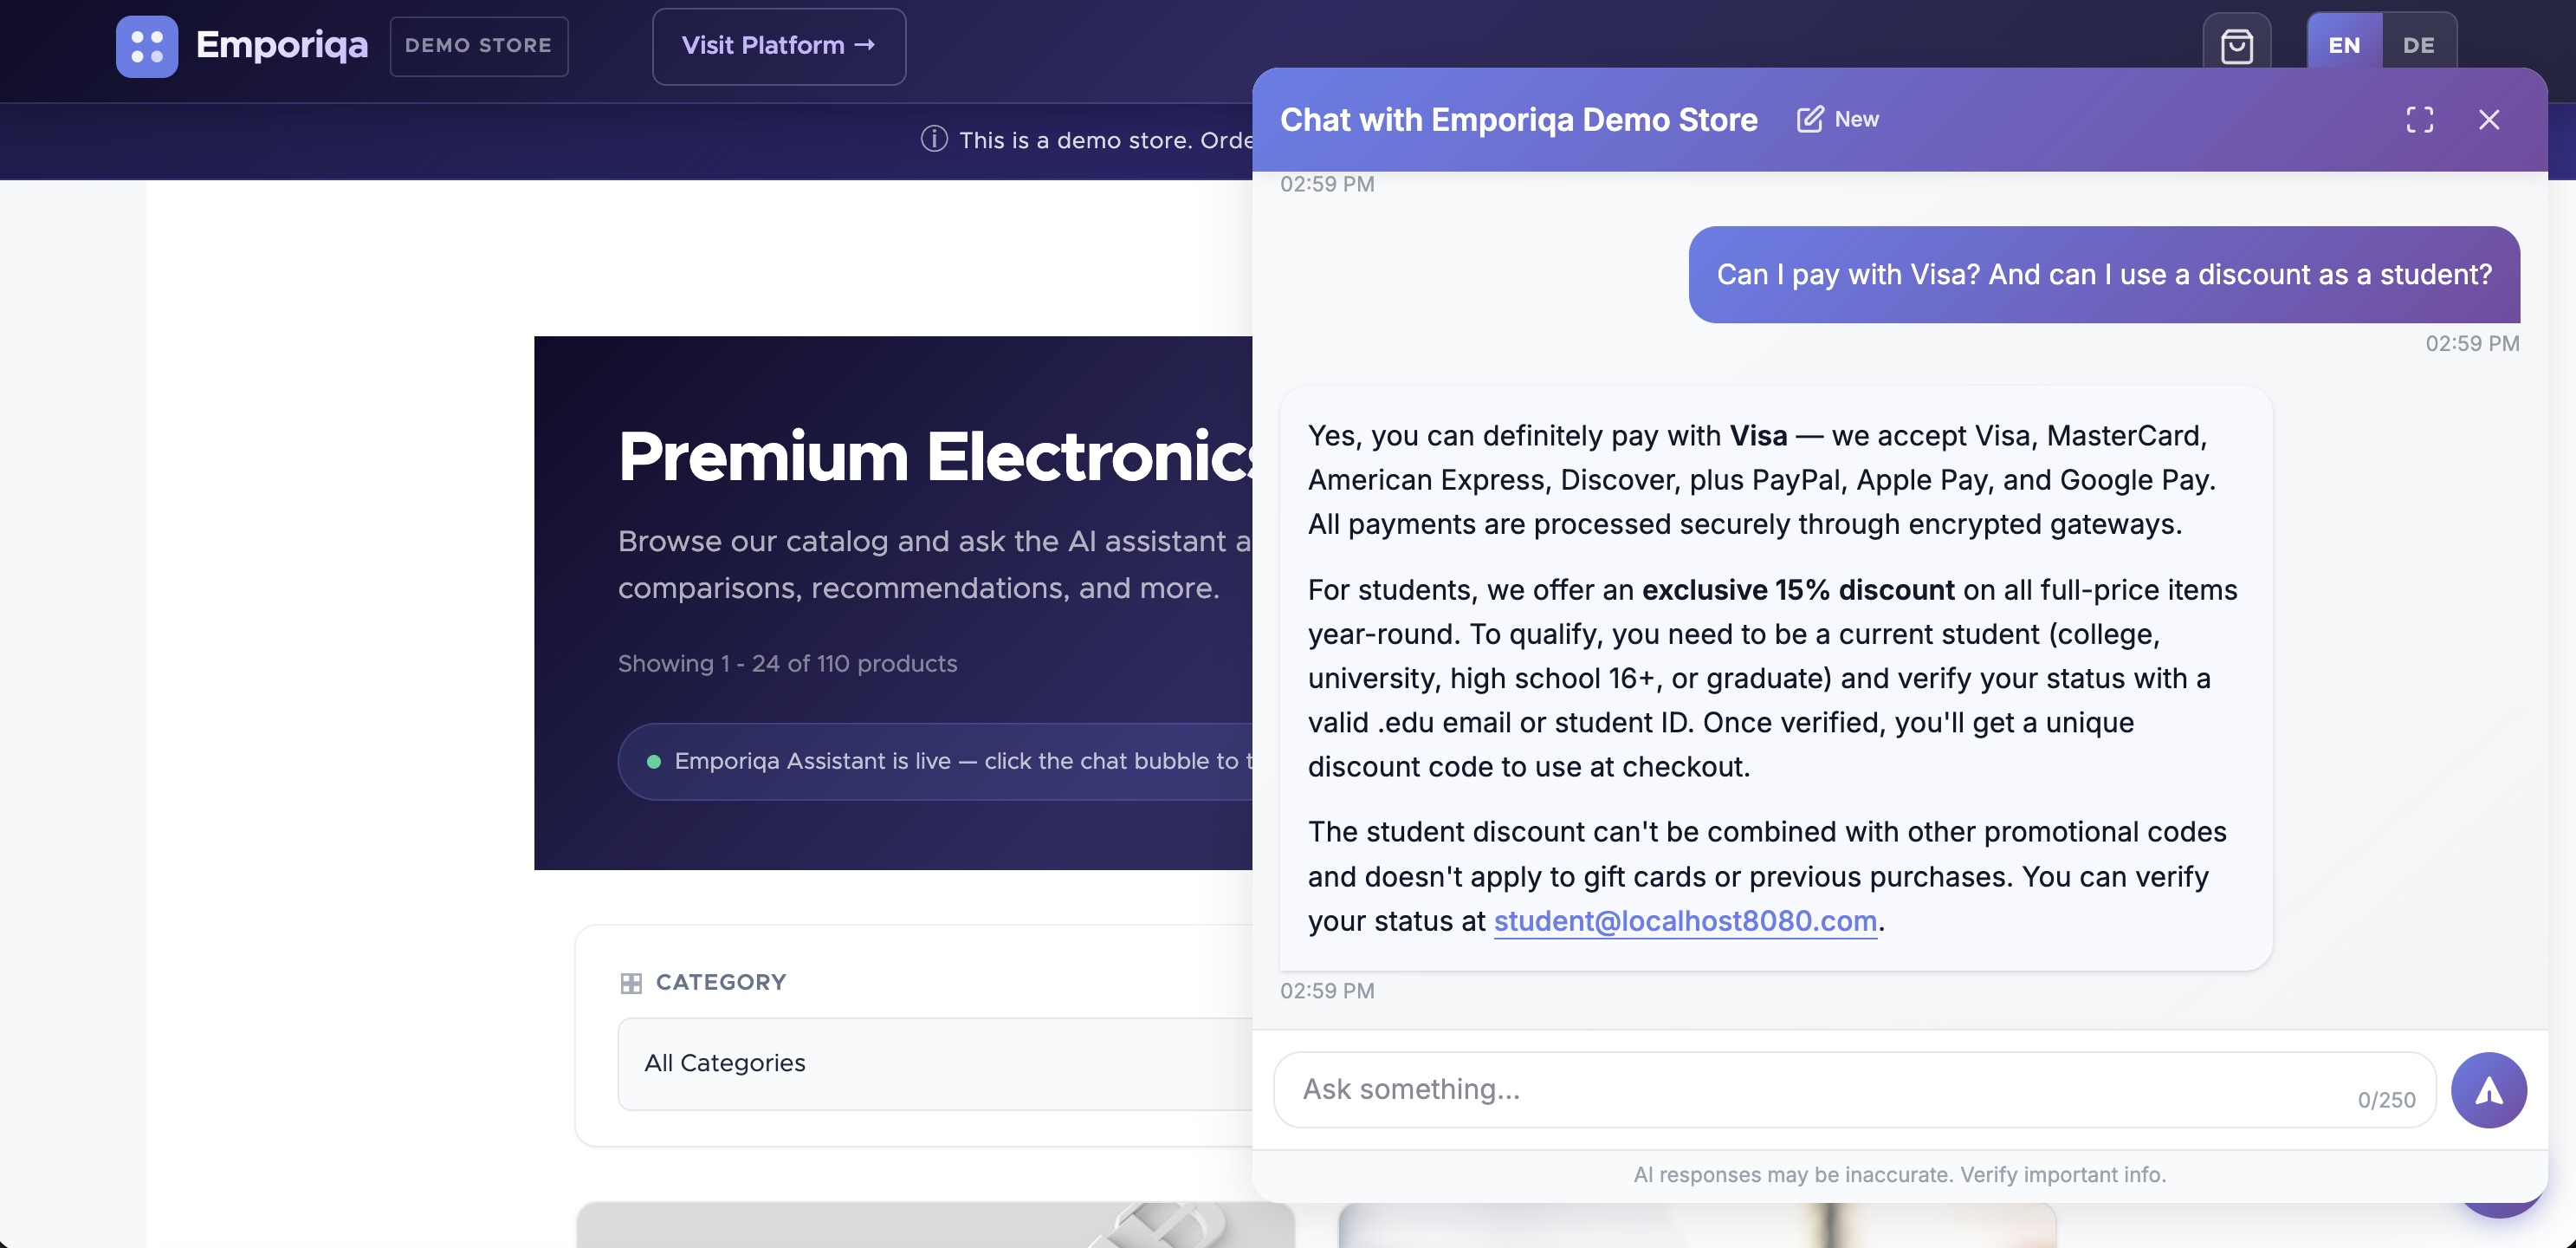Click the Visit Platform button
2576x1248 pixels.
[x=779, y=46]
